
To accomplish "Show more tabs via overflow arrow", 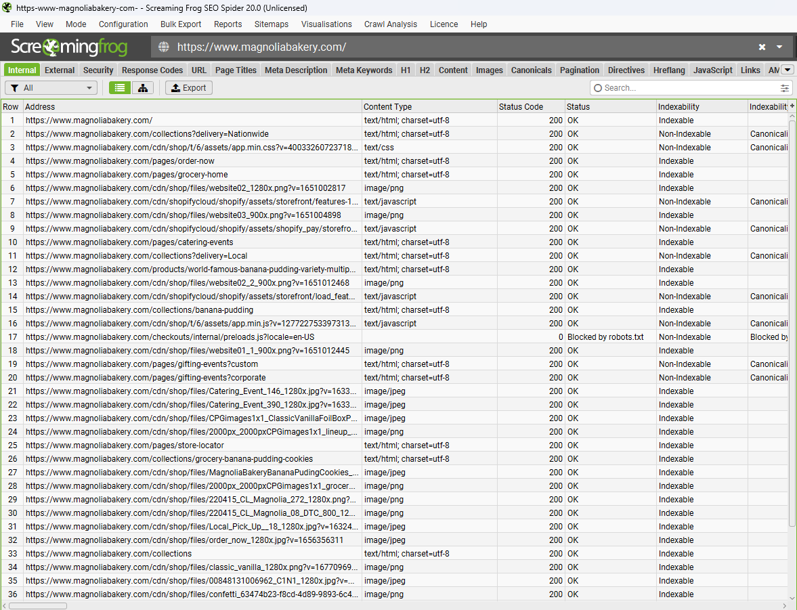I will click(x=787, y=70).
